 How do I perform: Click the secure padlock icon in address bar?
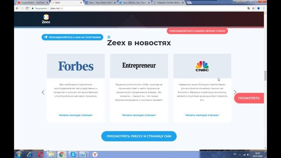click(32, 8)
